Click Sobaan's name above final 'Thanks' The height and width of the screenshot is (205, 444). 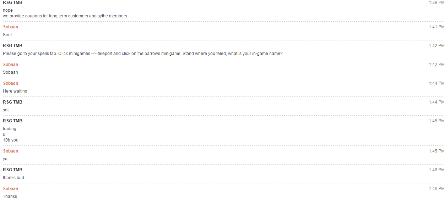tap(11, 189)
